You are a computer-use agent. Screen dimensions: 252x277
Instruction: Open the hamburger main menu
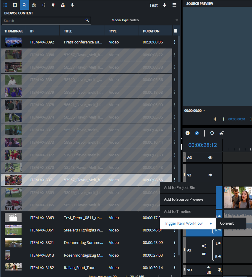pos(175,5)
